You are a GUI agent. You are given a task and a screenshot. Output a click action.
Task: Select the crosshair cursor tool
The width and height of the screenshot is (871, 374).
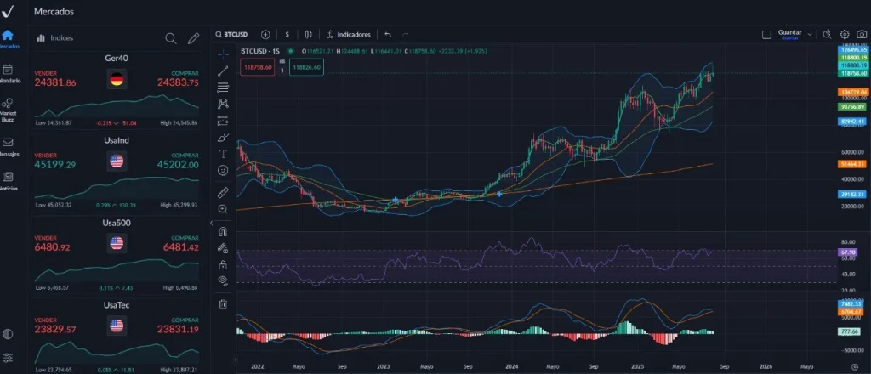(223, 54)
